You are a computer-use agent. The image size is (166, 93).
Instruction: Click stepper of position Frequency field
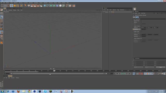pos(146,29)
